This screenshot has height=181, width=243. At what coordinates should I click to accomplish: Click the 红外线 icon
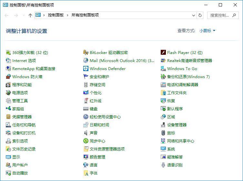(x=86, y=101)
